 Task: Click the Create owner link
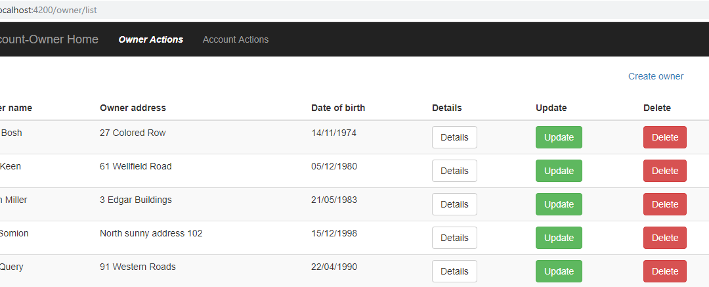click(x=656, y=76)
